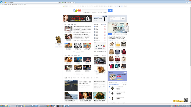Click the sports score widget
The height and width of the screenshot is (107, 191).
tap(100, 46)
